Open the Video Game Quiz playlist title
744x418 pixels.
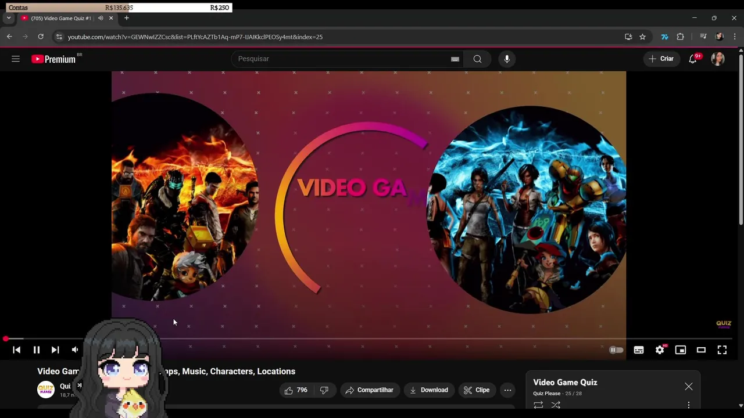click(565, 382)
